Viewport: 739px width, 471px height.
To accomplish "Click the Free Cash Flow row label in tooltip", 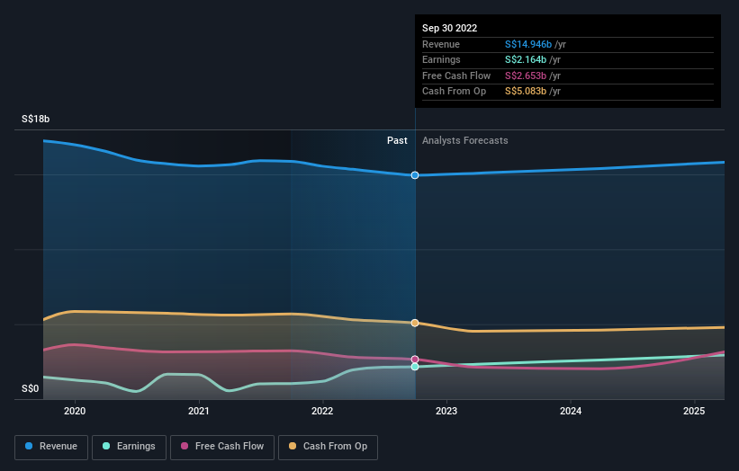I will [456, 76].
